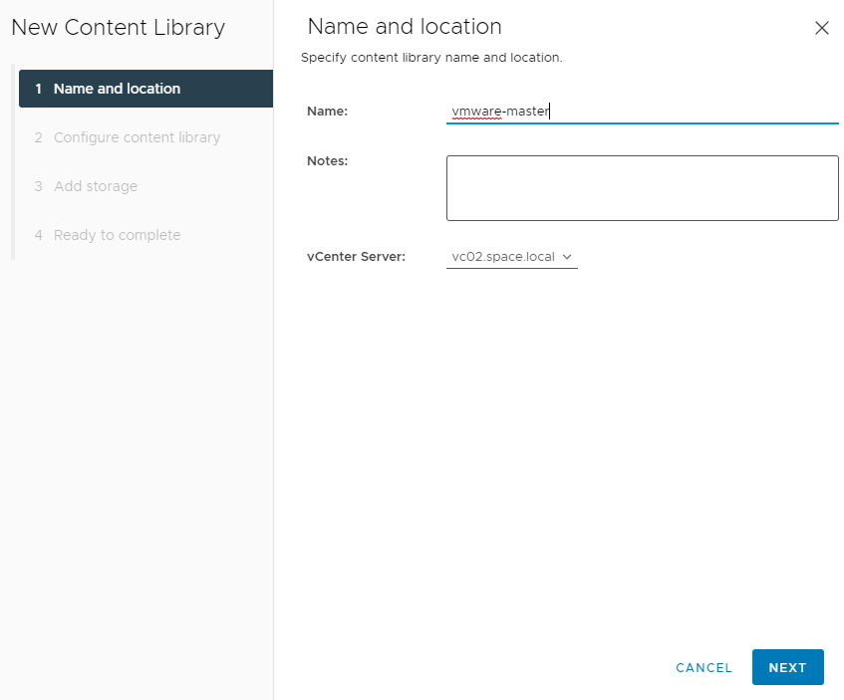This screenshot has height=700, width=844.
Task: Click the Cancel button
Action: coord(703,668)
